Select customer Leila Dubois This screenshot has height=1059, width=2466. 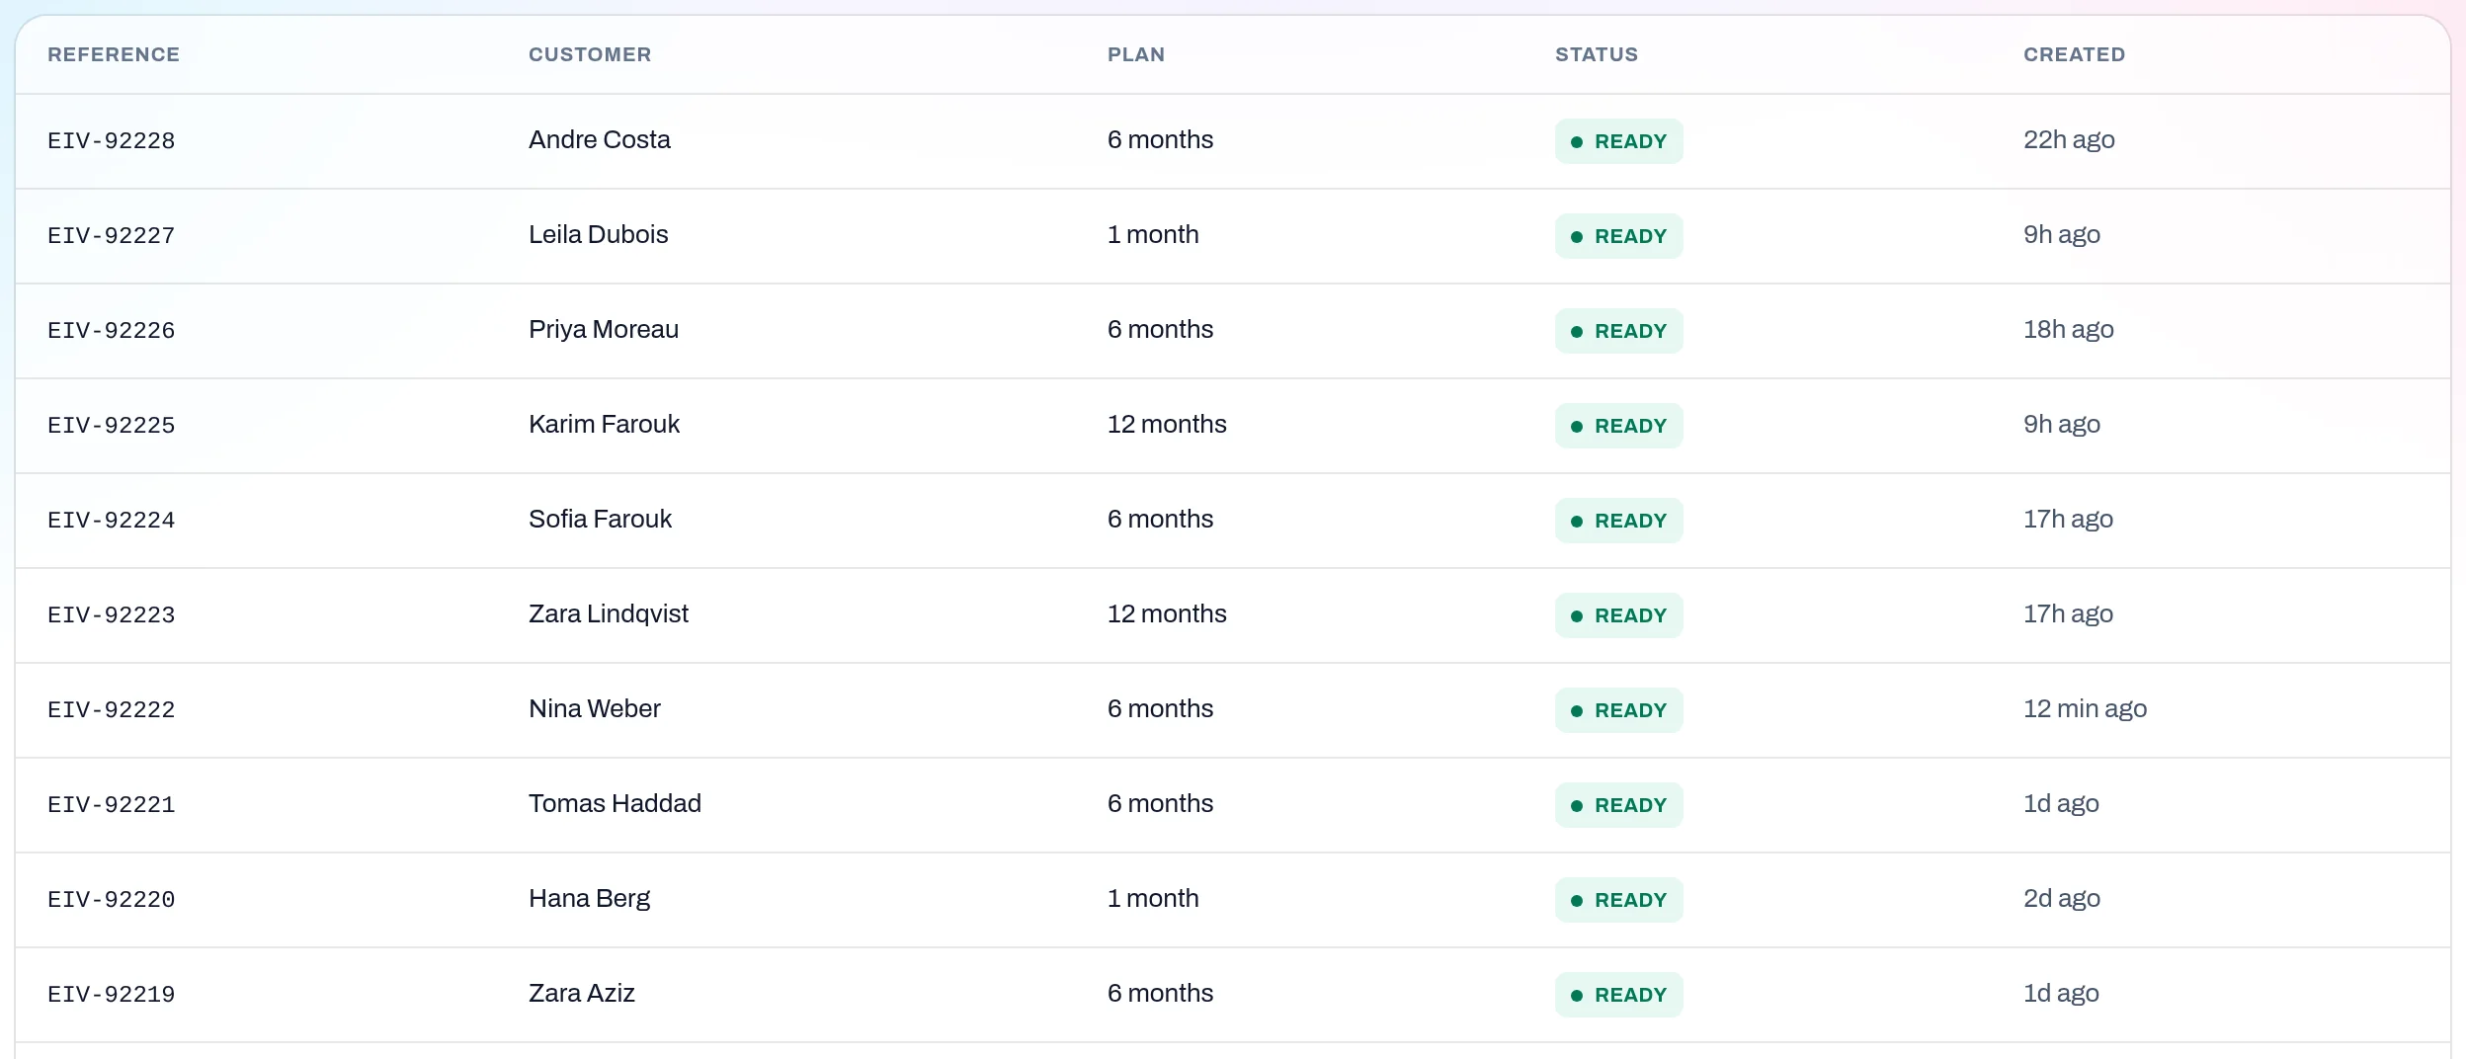pyautogui.click(x=599, y=235)
